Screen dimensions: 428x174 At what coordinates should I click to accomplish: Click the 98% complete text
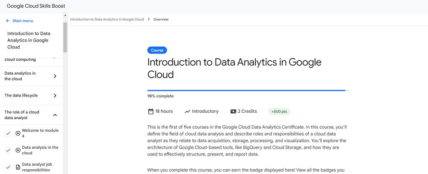point(161,96)
